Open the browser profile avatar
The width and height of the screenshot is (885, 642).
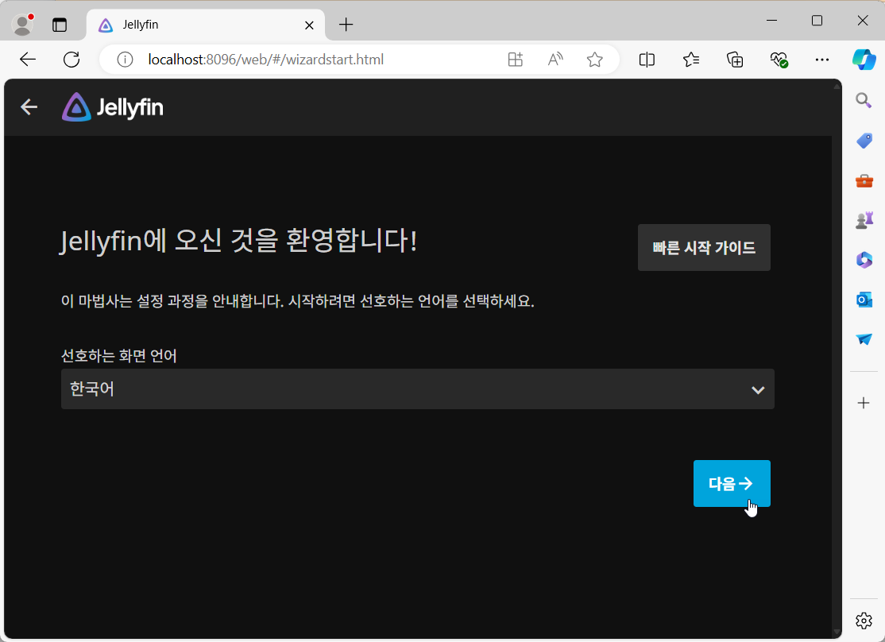(22, 25)
